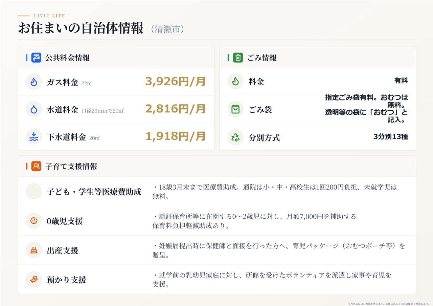The width and height of the screenshot is (433, 306).
Task: Click the helping hand icon for 預かり支援
Action: [x=34, y=280]
